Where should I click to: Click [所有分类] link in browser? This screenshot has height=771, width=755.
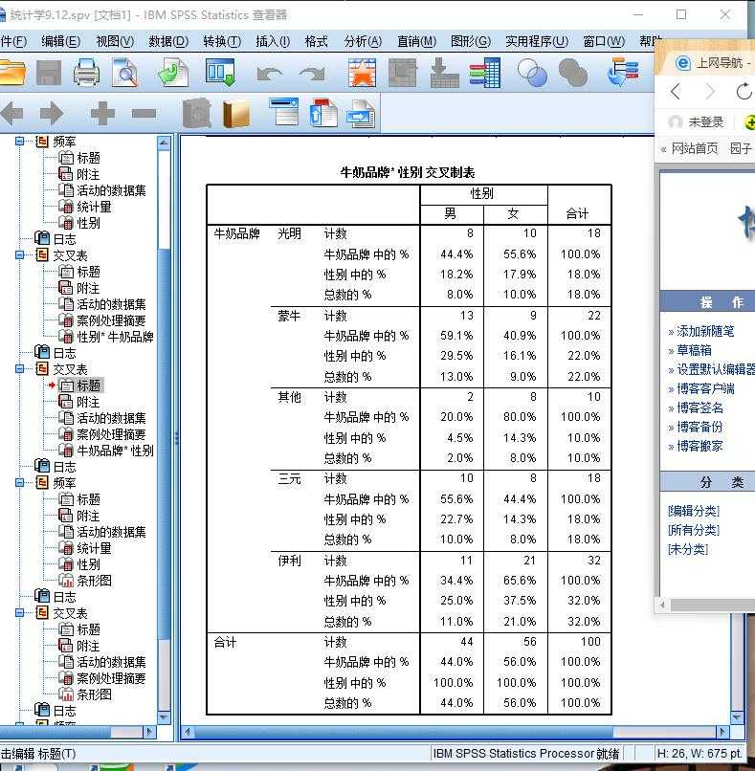694,530
